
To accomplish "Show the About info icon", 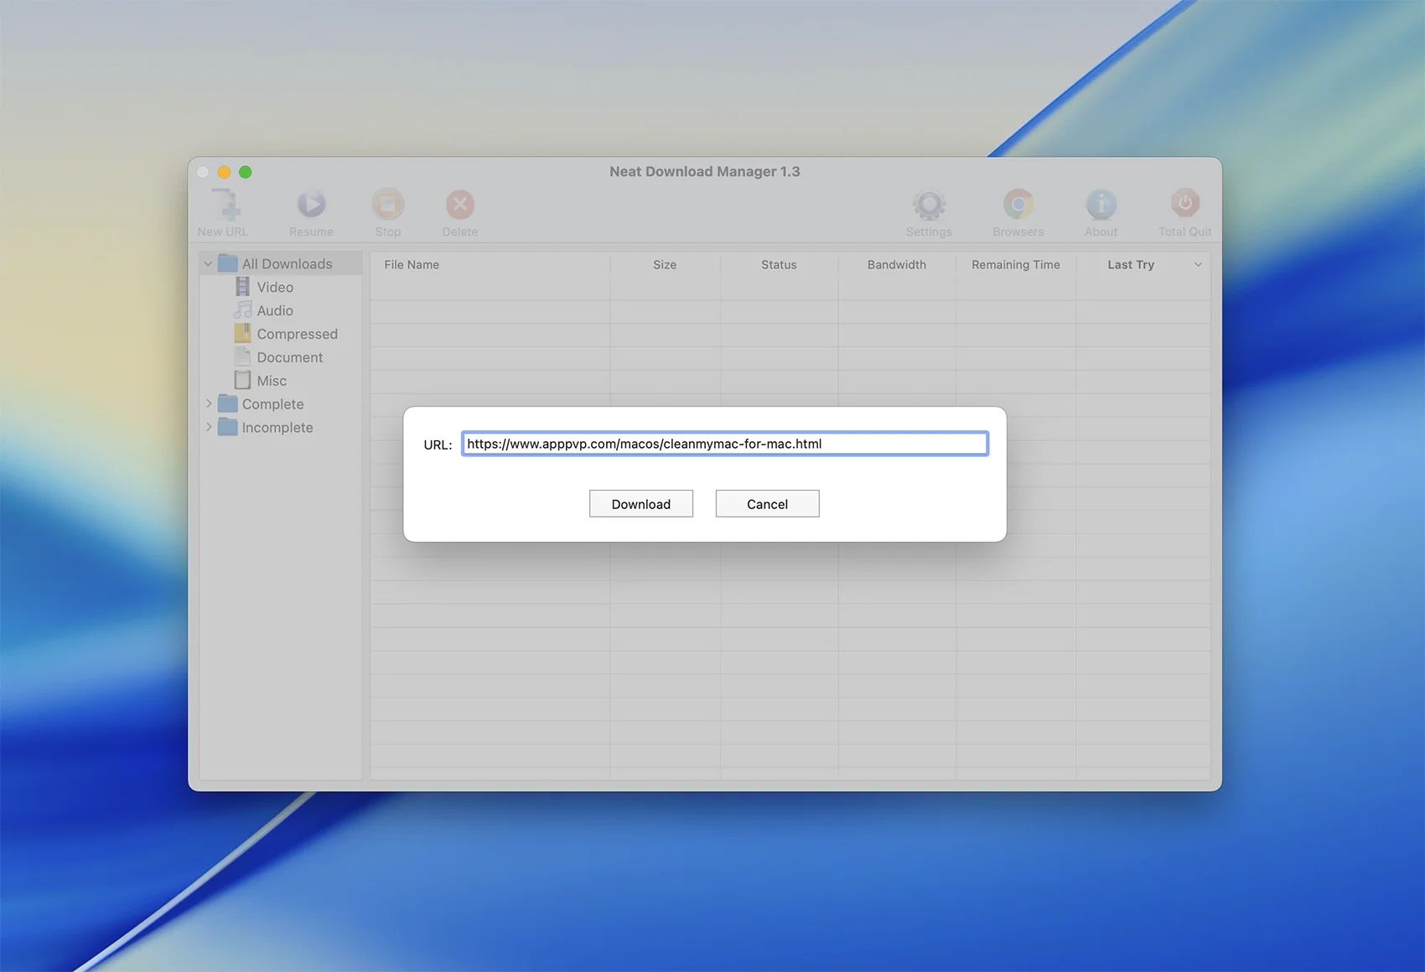I will pos(1101,205).
